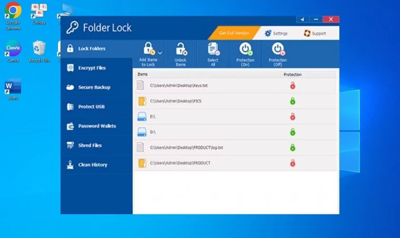Click the Unlock Items toolbar icon
The height and width of the screenshot is (238, 400).
point(181,49)
